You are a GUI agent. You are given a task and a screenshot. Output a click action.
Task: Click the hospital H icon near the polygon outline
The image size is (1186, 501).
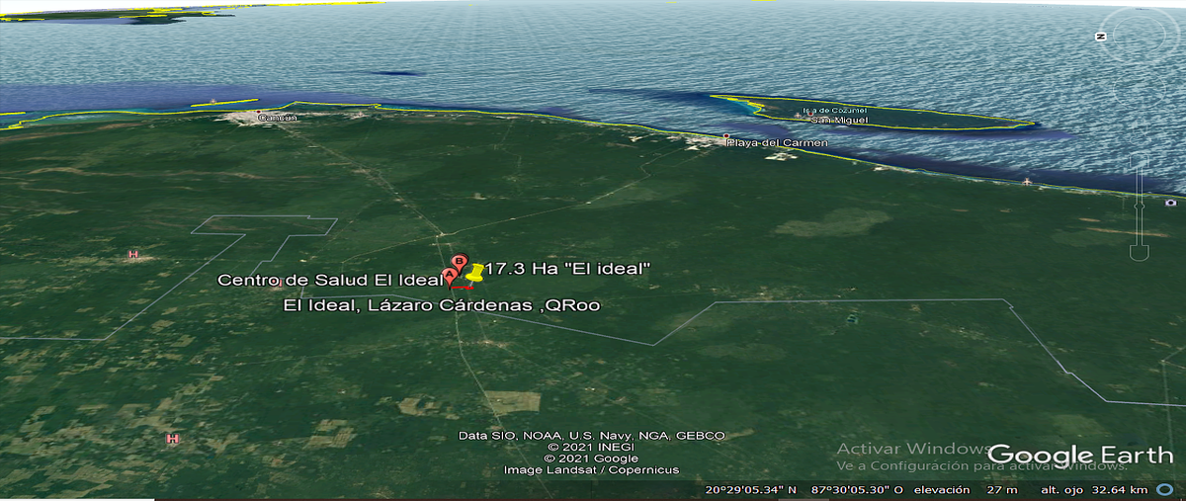tap(133, 255)
